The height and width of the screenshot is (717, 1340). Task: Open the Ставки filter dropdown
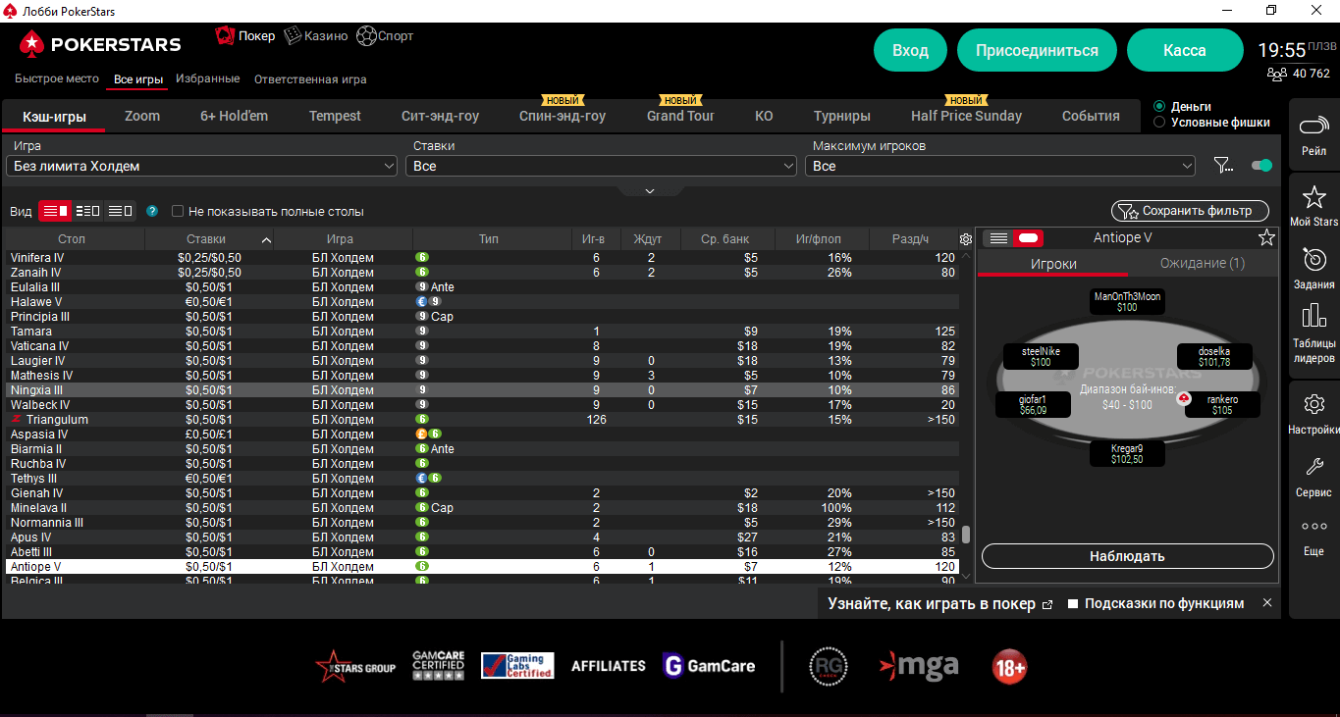click(x=601, y=167)
